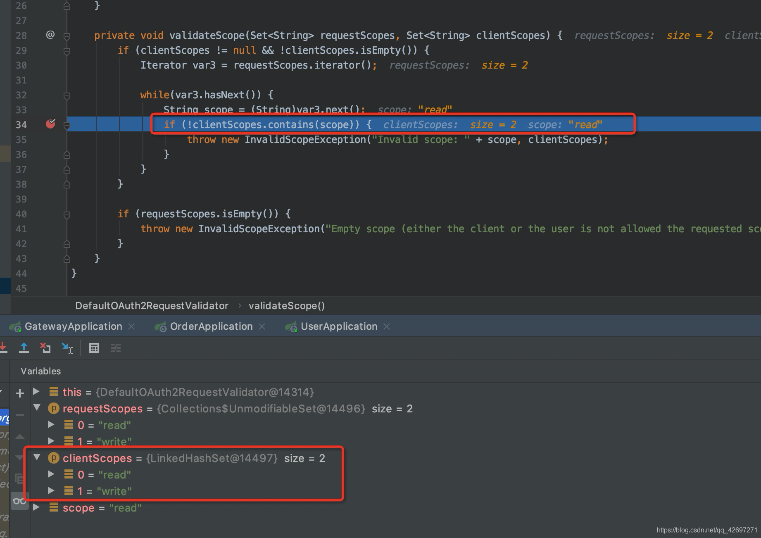
Task: Collapse the requestScopes variable node
Action: (37, 408)
